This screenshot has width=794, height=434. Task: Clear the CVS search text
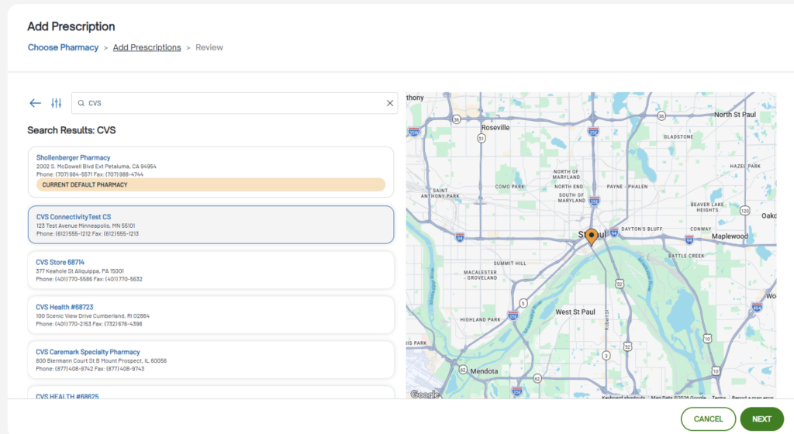click(389, 103)
